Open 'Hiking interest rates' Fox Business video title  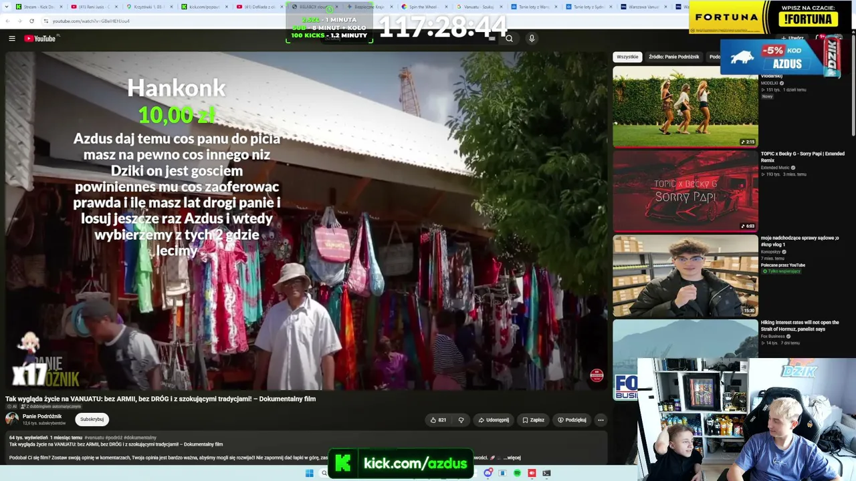tap(800, 325)
